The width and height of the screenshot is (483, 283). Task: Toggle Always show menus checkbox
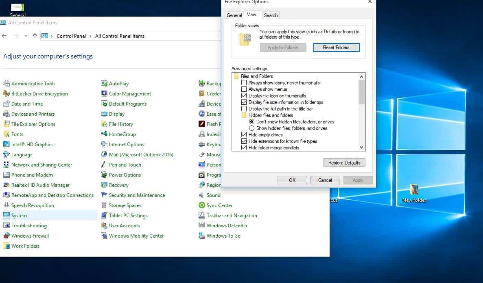click(x=244, y=89)
